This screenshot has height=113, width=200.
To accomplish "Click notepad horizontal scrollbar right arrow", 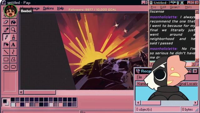I will coord(193,64).
